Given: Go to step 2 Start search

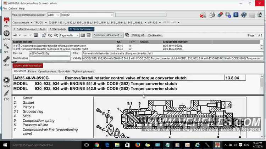Looking at the screenshot, I should click(57, 29).
